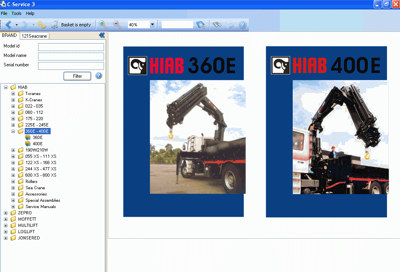The height and width of the screenshot is (272, 400).
Task: Click the Rollers folder icon
Action: (x=21, y=181)
